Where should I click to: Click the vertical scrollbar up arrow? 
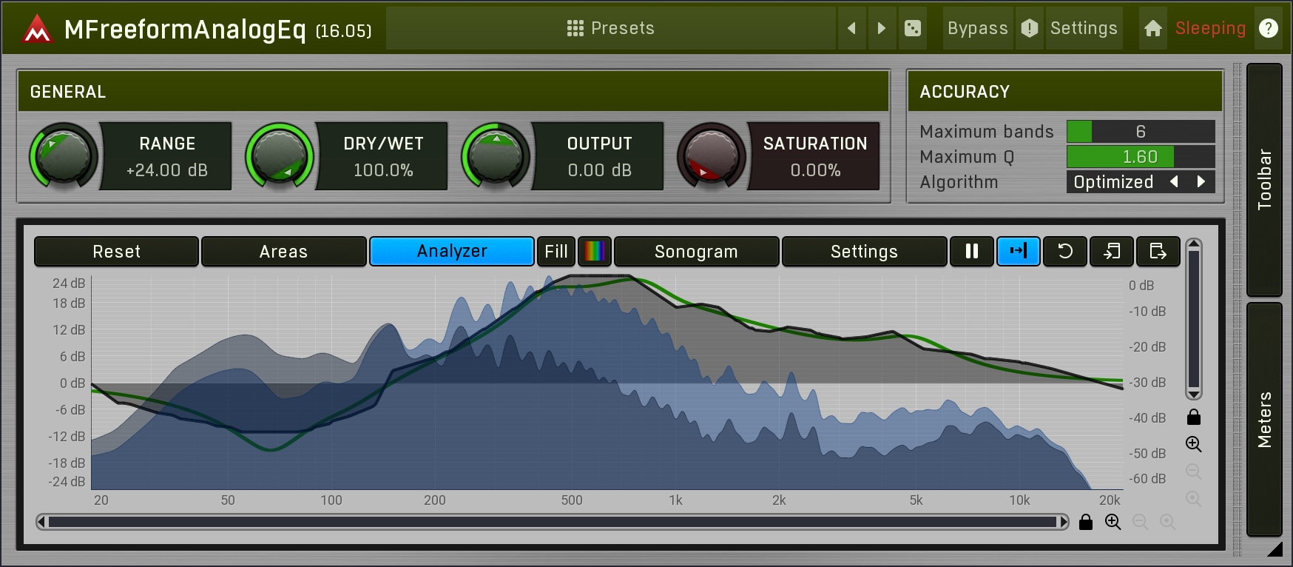click(1193, 244)
